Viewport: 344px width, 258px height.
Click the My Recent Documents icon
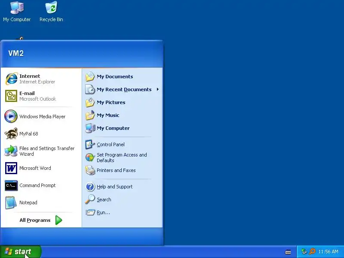[90, 89]
